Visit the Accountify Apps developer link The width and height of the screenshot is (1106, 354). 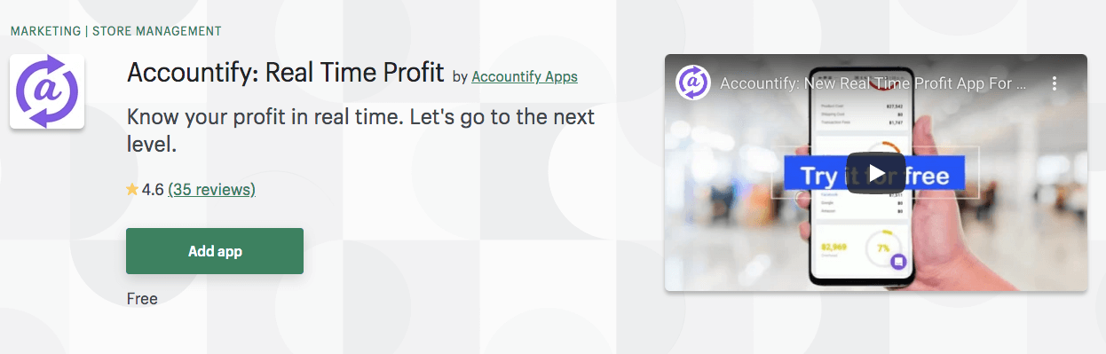(x=525, y=77)
